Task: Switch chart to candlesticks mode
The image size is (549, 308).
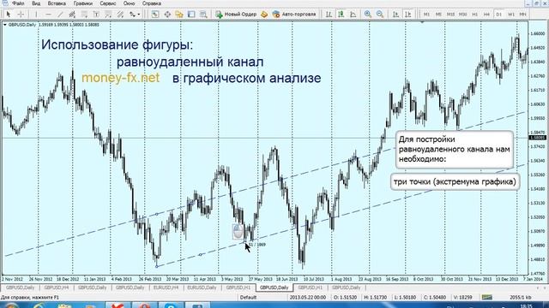Action: pyautogui.click(x=341, y=15)
